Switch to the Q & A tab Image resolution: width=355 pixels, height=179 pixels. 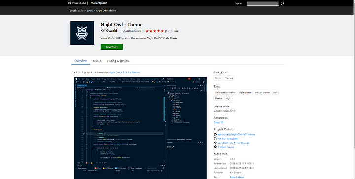click(x=97, y=61)
